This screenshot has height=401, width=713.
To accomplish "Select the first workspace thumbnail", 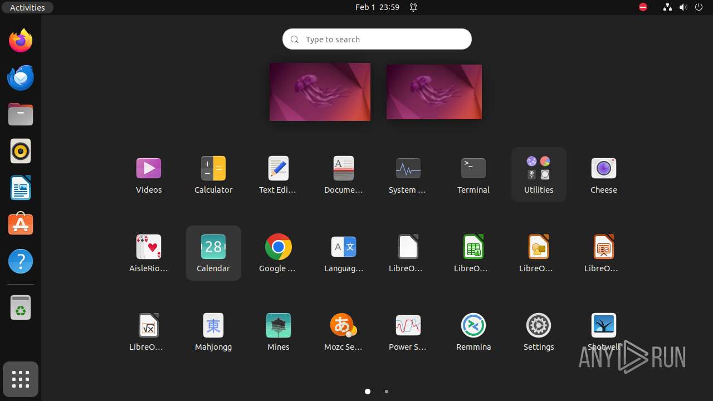I will tap(320, 92).
